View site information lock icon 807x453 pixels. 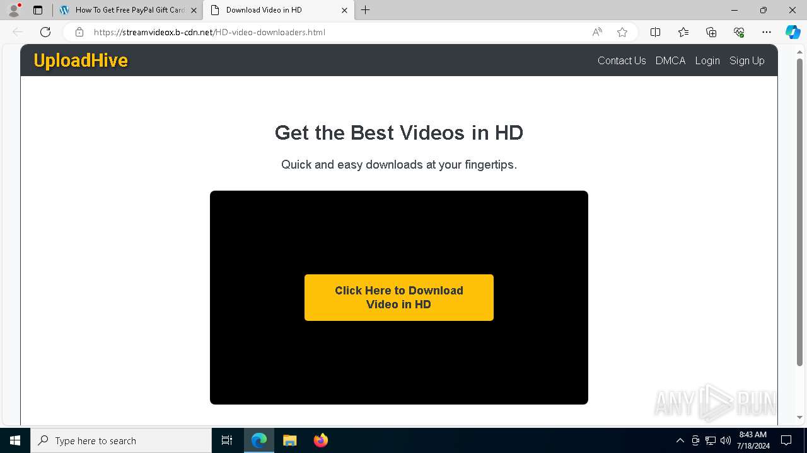(x=79, y=32)
